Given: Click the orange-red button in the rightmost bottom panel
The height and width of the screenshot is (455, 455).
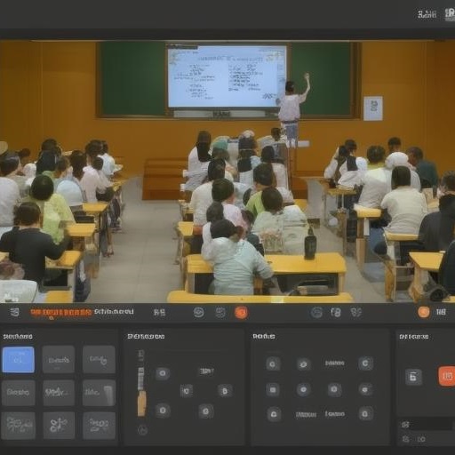Looking at the screenshot, I should [447, 376].
